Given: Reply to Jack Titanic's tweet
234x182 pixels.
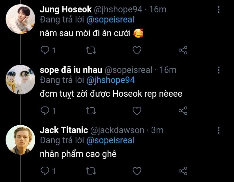Looking at the screenshot, I should 45,171.
